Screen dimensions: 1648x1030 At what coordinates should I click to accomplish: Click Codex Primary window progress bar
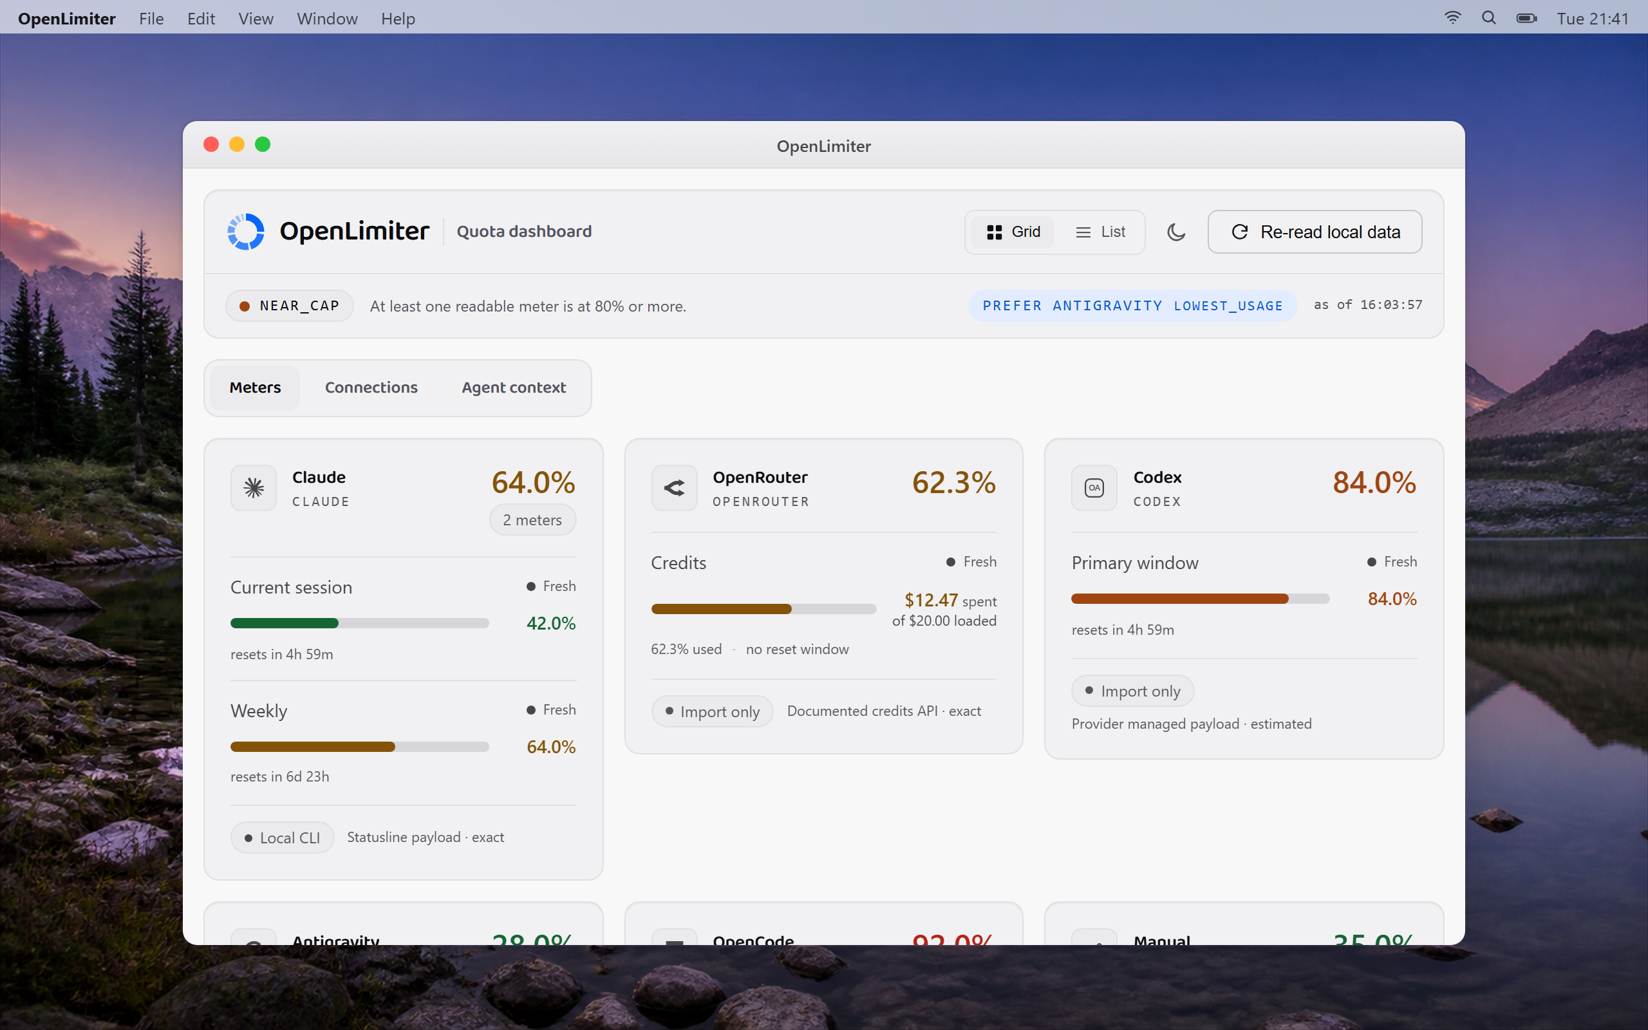pyautogui.click(x=1200, y=599)
